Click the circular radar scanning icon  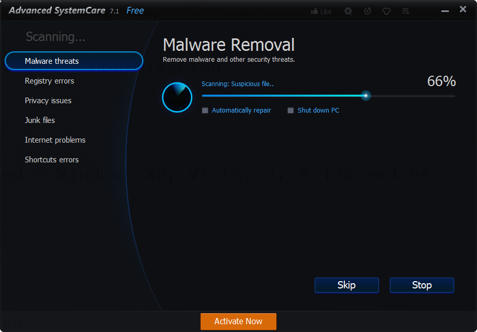(177, 98)
